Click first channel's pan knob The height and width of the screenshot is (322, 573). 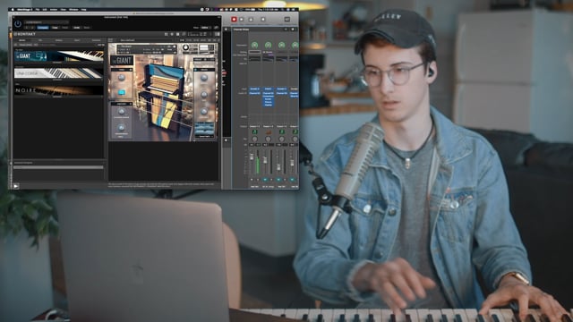point(254,140)
